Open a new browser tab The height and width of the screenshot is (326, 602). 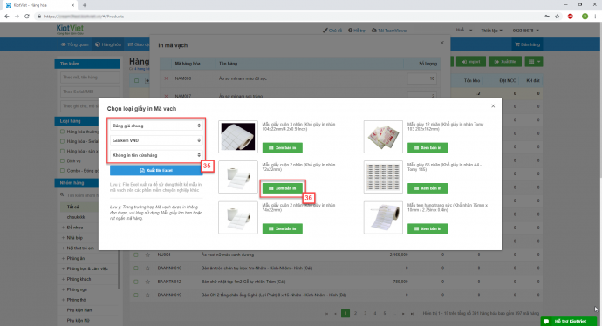point(85,5)
